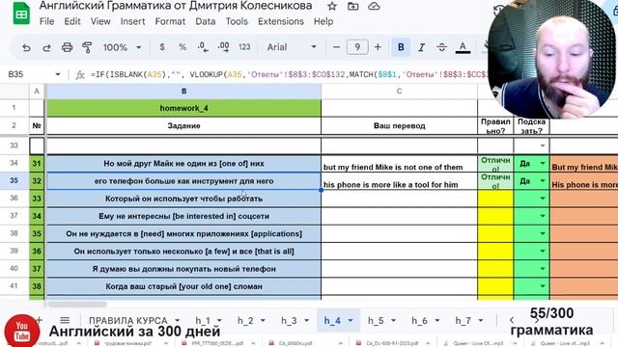Open the File menu
Screen dimensions: 618x347
click(47, 21)
